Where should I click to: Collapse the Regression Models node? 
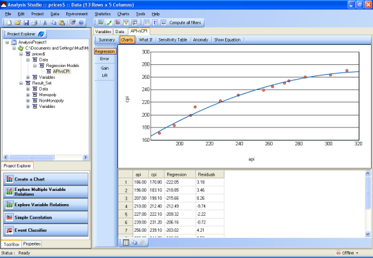(35, 66)
